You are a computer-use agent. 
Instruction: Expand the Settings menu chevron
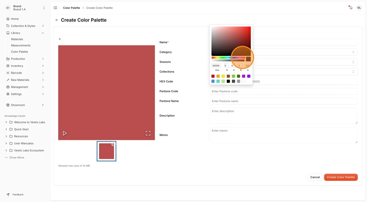click(43, 94)
